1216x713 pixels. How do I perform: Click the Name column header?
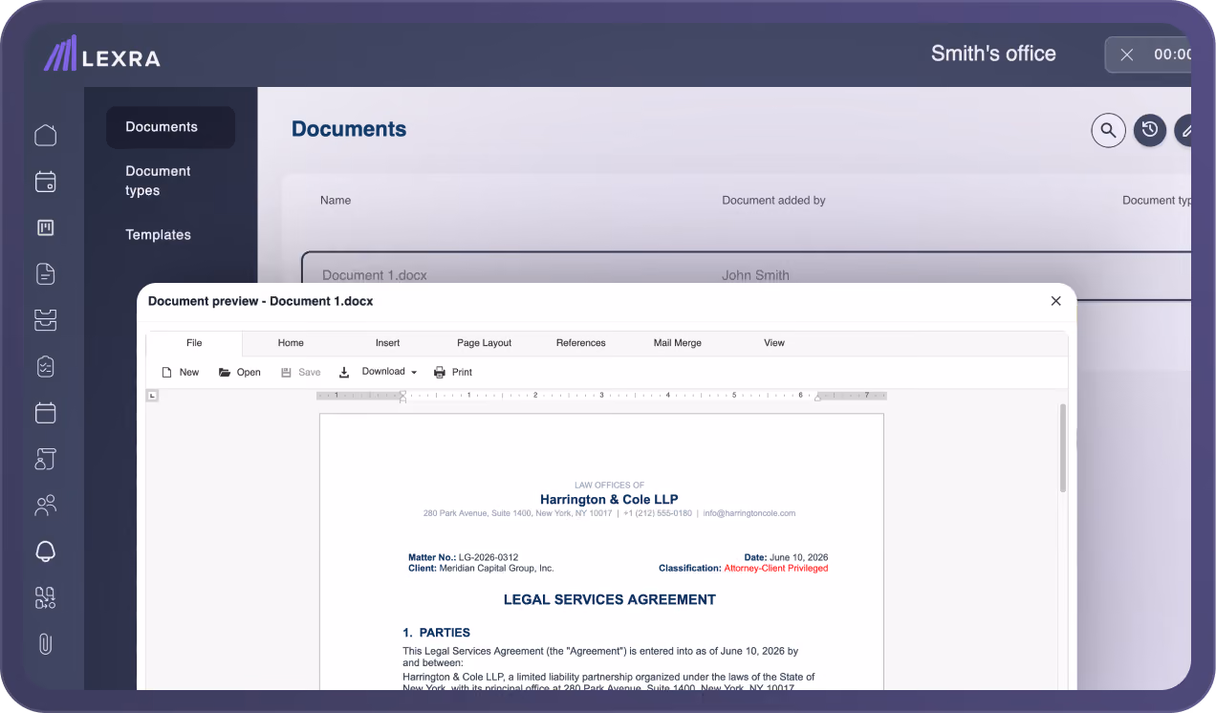click(x=336, y=201)
